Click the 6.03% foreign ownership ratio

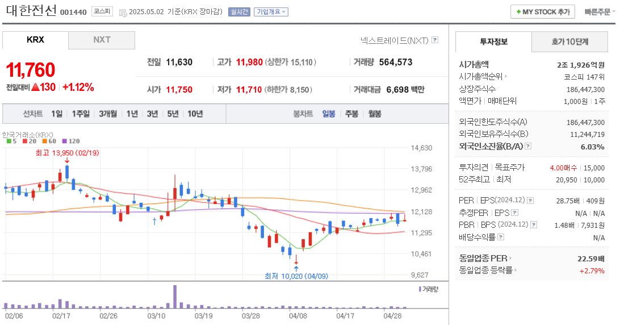point(592,147)
